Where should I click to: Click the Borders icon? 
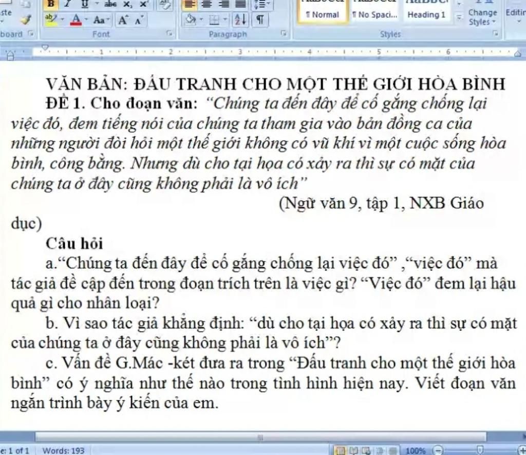[x=214, y=21]
